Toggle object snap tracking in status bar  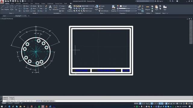[160, 103]
